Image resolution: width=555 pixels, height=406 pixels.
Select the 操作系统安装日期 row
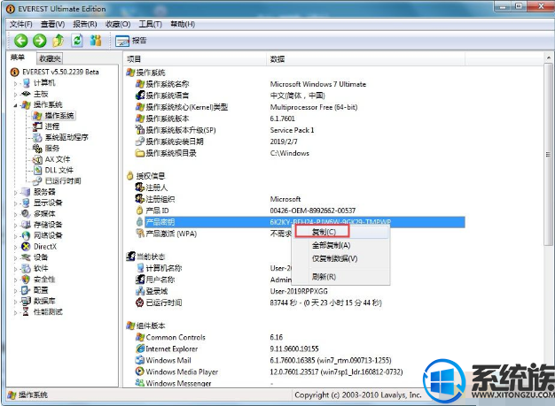click(x=300, y=142)
